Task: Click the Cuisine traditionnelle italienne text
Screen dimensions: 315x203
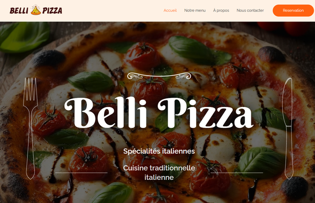Action: (159, 173)
